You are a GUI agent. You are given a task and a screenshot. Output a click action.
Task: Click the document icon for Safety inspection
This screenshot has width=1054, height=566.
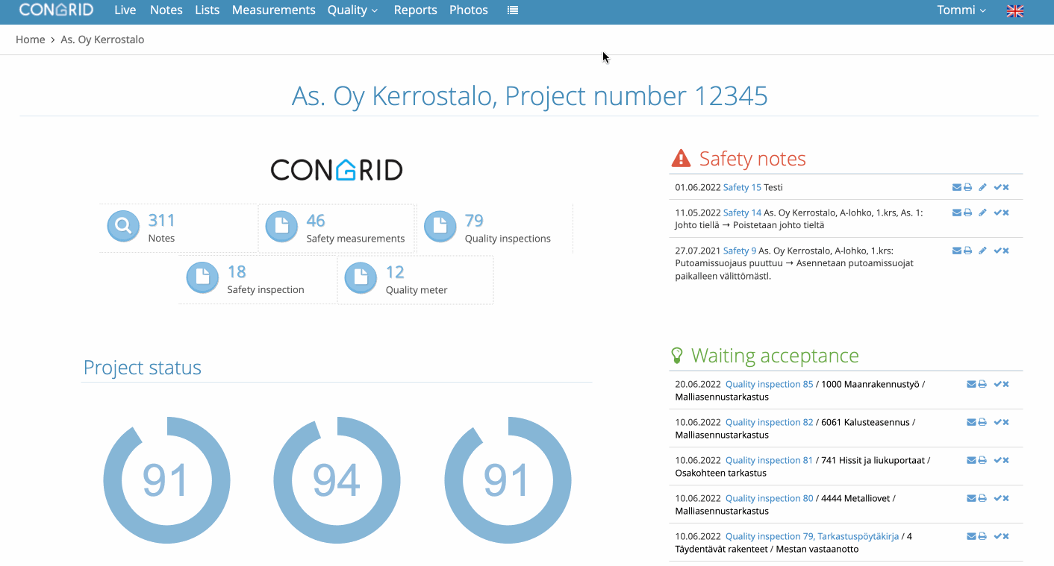click(x=202, y=277)
